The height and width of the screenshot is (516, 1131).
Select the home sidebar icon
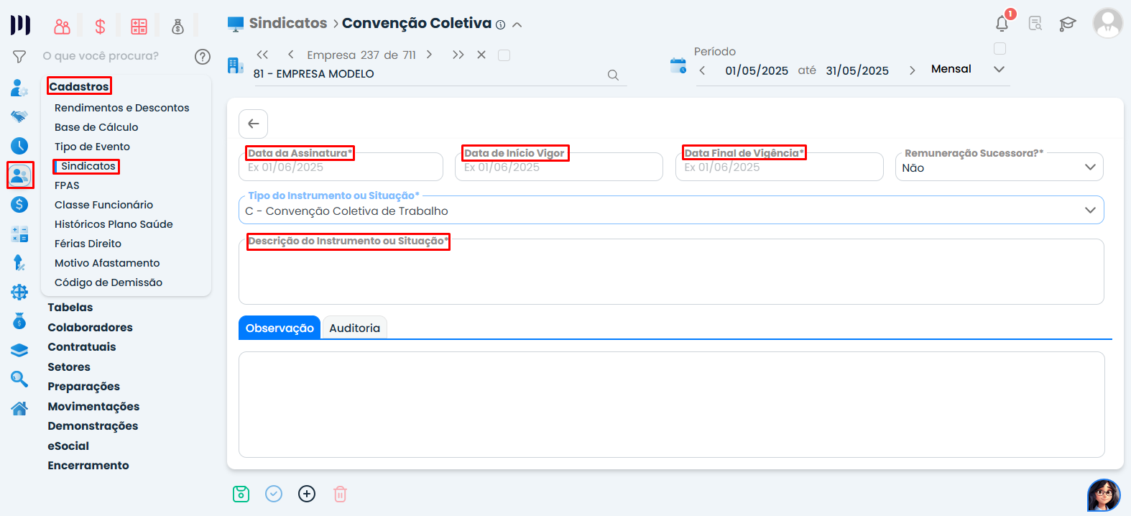pyautogui.click(x=19, y=408)
